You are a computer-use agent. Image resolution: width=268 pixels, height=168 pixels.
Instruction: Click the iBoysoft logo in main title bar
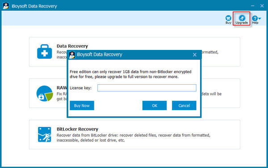[x=6, y=6]
